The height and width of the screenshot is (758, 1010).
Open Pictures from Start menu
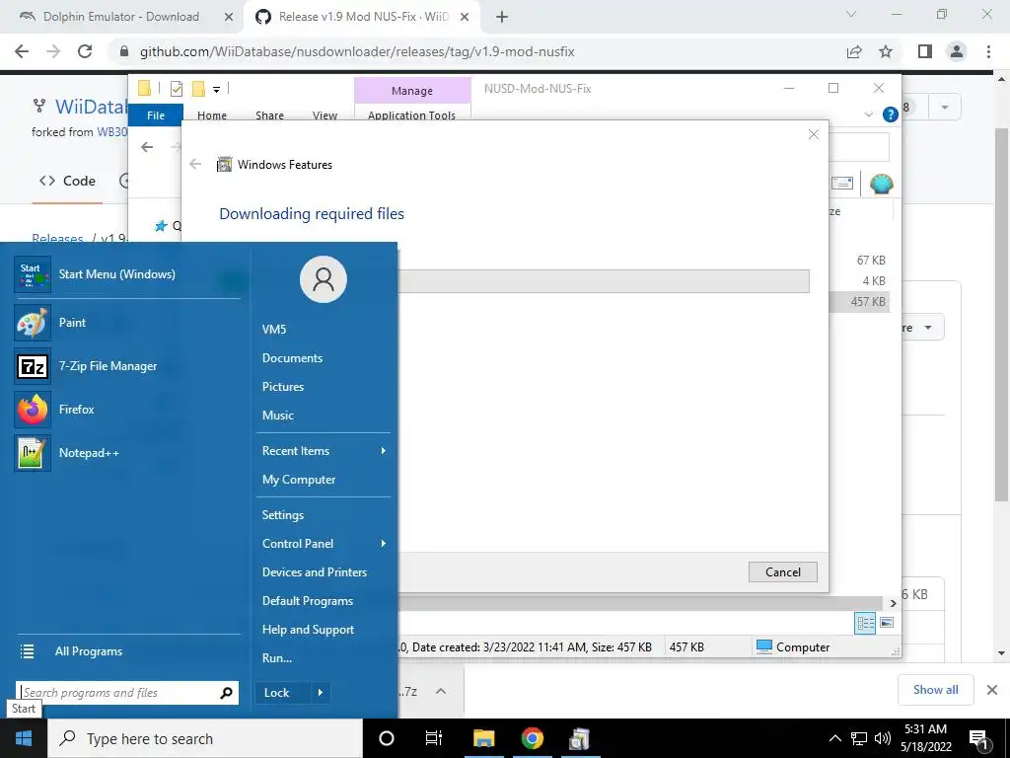tap(283, 387)
